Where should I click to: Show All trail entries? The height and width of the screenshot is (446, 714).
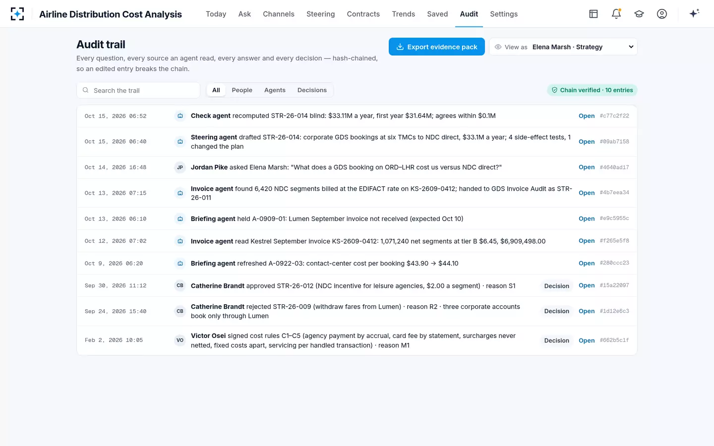tap(216, 90)
